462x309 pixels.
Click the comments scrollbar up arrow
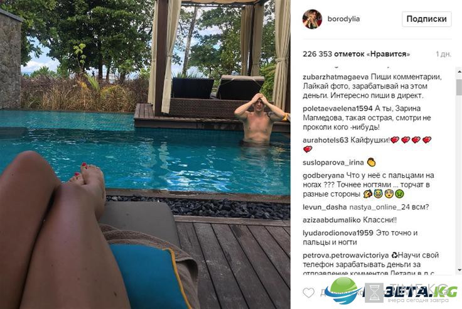point(459,71)
